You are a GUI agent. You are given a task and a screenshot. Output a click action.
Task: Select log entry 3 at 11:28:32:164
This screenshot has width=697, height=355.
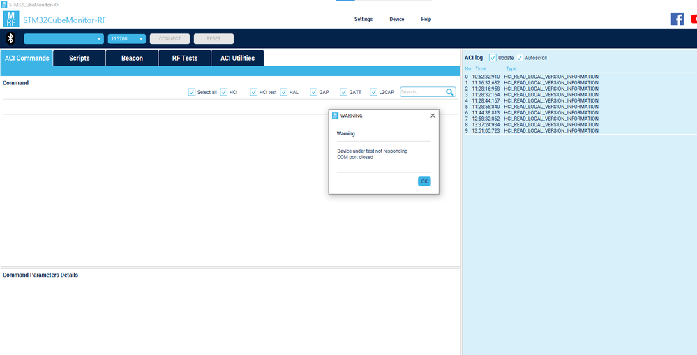(532, 95)
